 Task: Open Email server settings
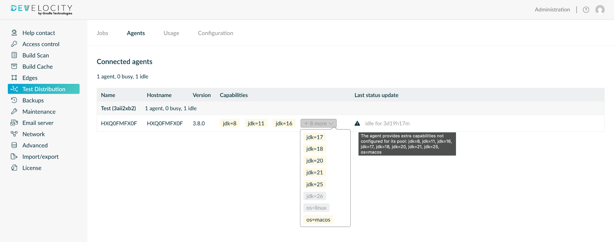pos(44,123)
